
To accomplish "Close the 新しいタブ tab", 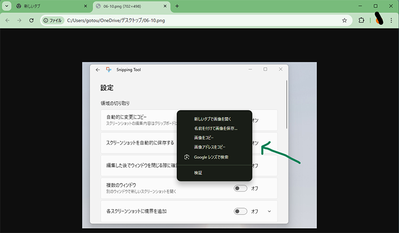I will click(x=85, y=6).
